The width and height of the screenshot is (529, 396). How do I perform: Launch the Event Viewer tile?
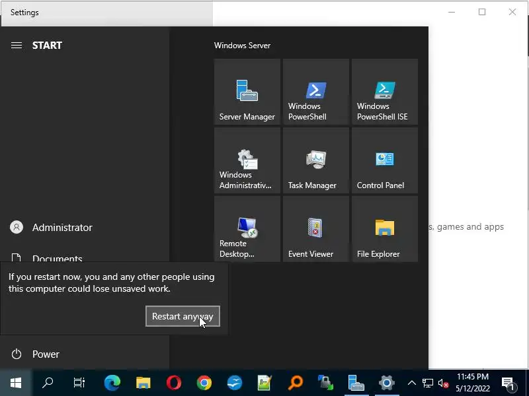(x=316, y=229)
